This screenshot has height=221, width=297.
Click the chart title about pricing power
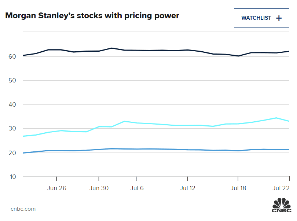(x=92, y=16)
